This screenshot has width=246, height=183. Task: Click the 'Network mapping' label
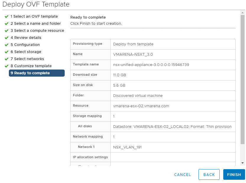point(88,137)
